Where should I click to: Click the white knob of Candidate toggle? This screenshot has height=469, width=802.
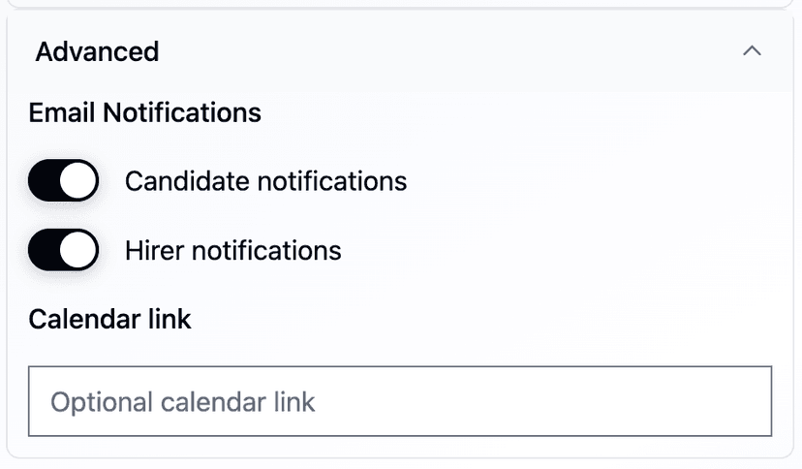coord(79,181)
